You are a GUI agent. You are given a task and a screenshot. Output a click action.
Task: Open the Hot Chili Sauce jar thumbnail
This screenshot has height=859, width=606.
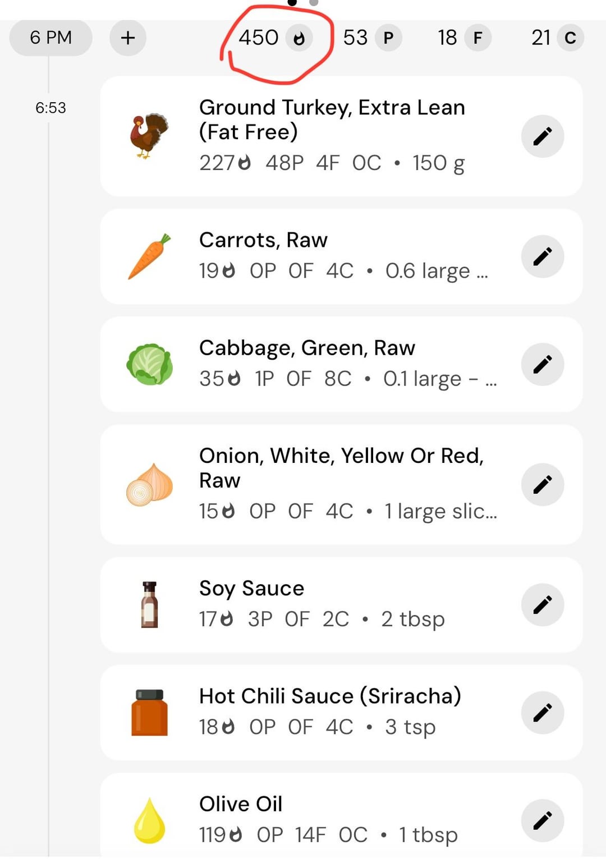[x=149, y=713]
